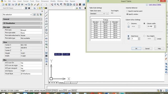Open the Draw menu
The width and height of the screenshot is (168, 94).
tap(38, 1)
